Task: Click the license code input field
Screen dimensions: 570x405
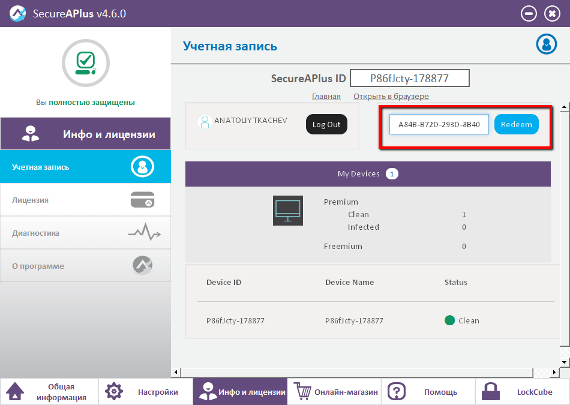Action: [439, 124]
